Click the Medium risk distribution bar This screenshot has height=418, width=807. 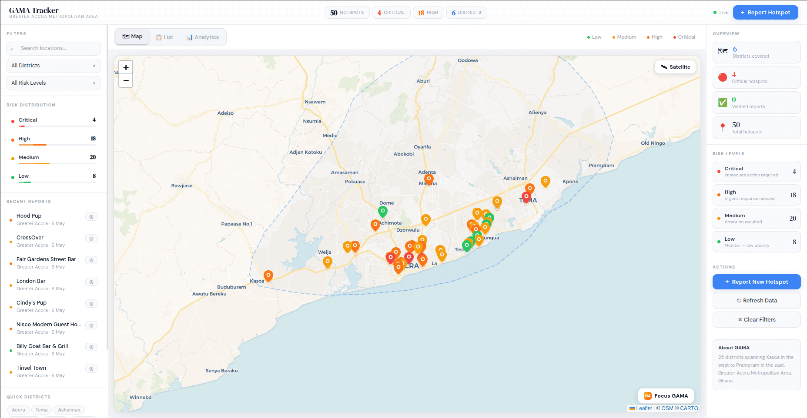click(x=57, y=164)
